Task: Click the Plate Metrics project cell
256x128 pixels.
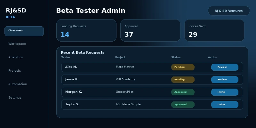Action: click(x=125, y=67)
